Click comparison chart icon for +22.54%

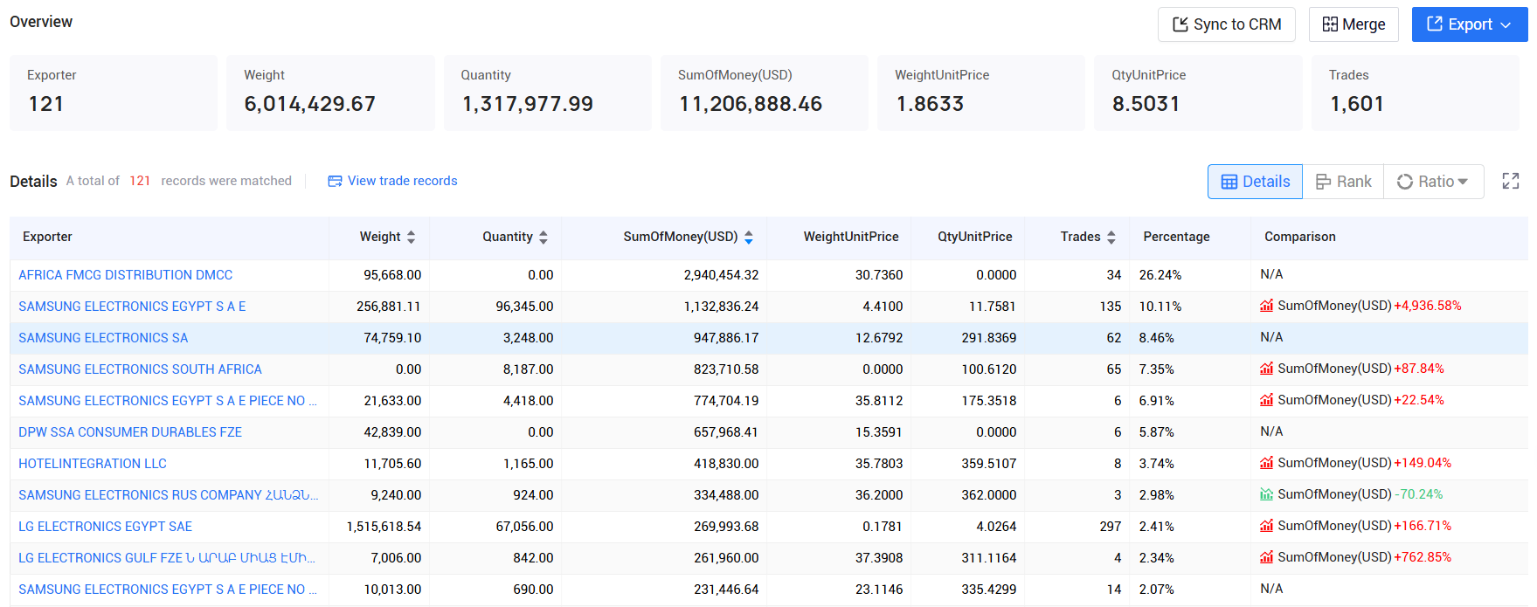(x=1266, y=400)
